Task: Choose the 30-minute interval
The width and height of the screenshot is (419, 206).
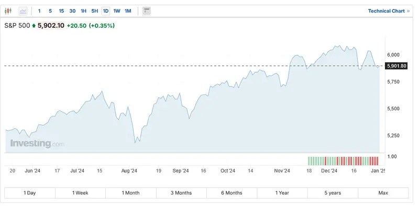Action: pyautogui.click(x=72, y=11)
